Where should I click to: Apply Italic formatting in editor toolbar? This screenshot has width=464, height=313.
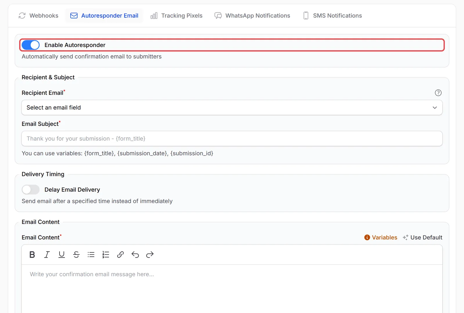(47, 255)
